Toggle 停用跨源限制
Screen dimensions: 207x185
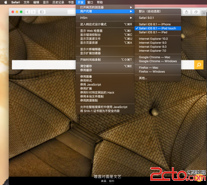pos(105,101)
